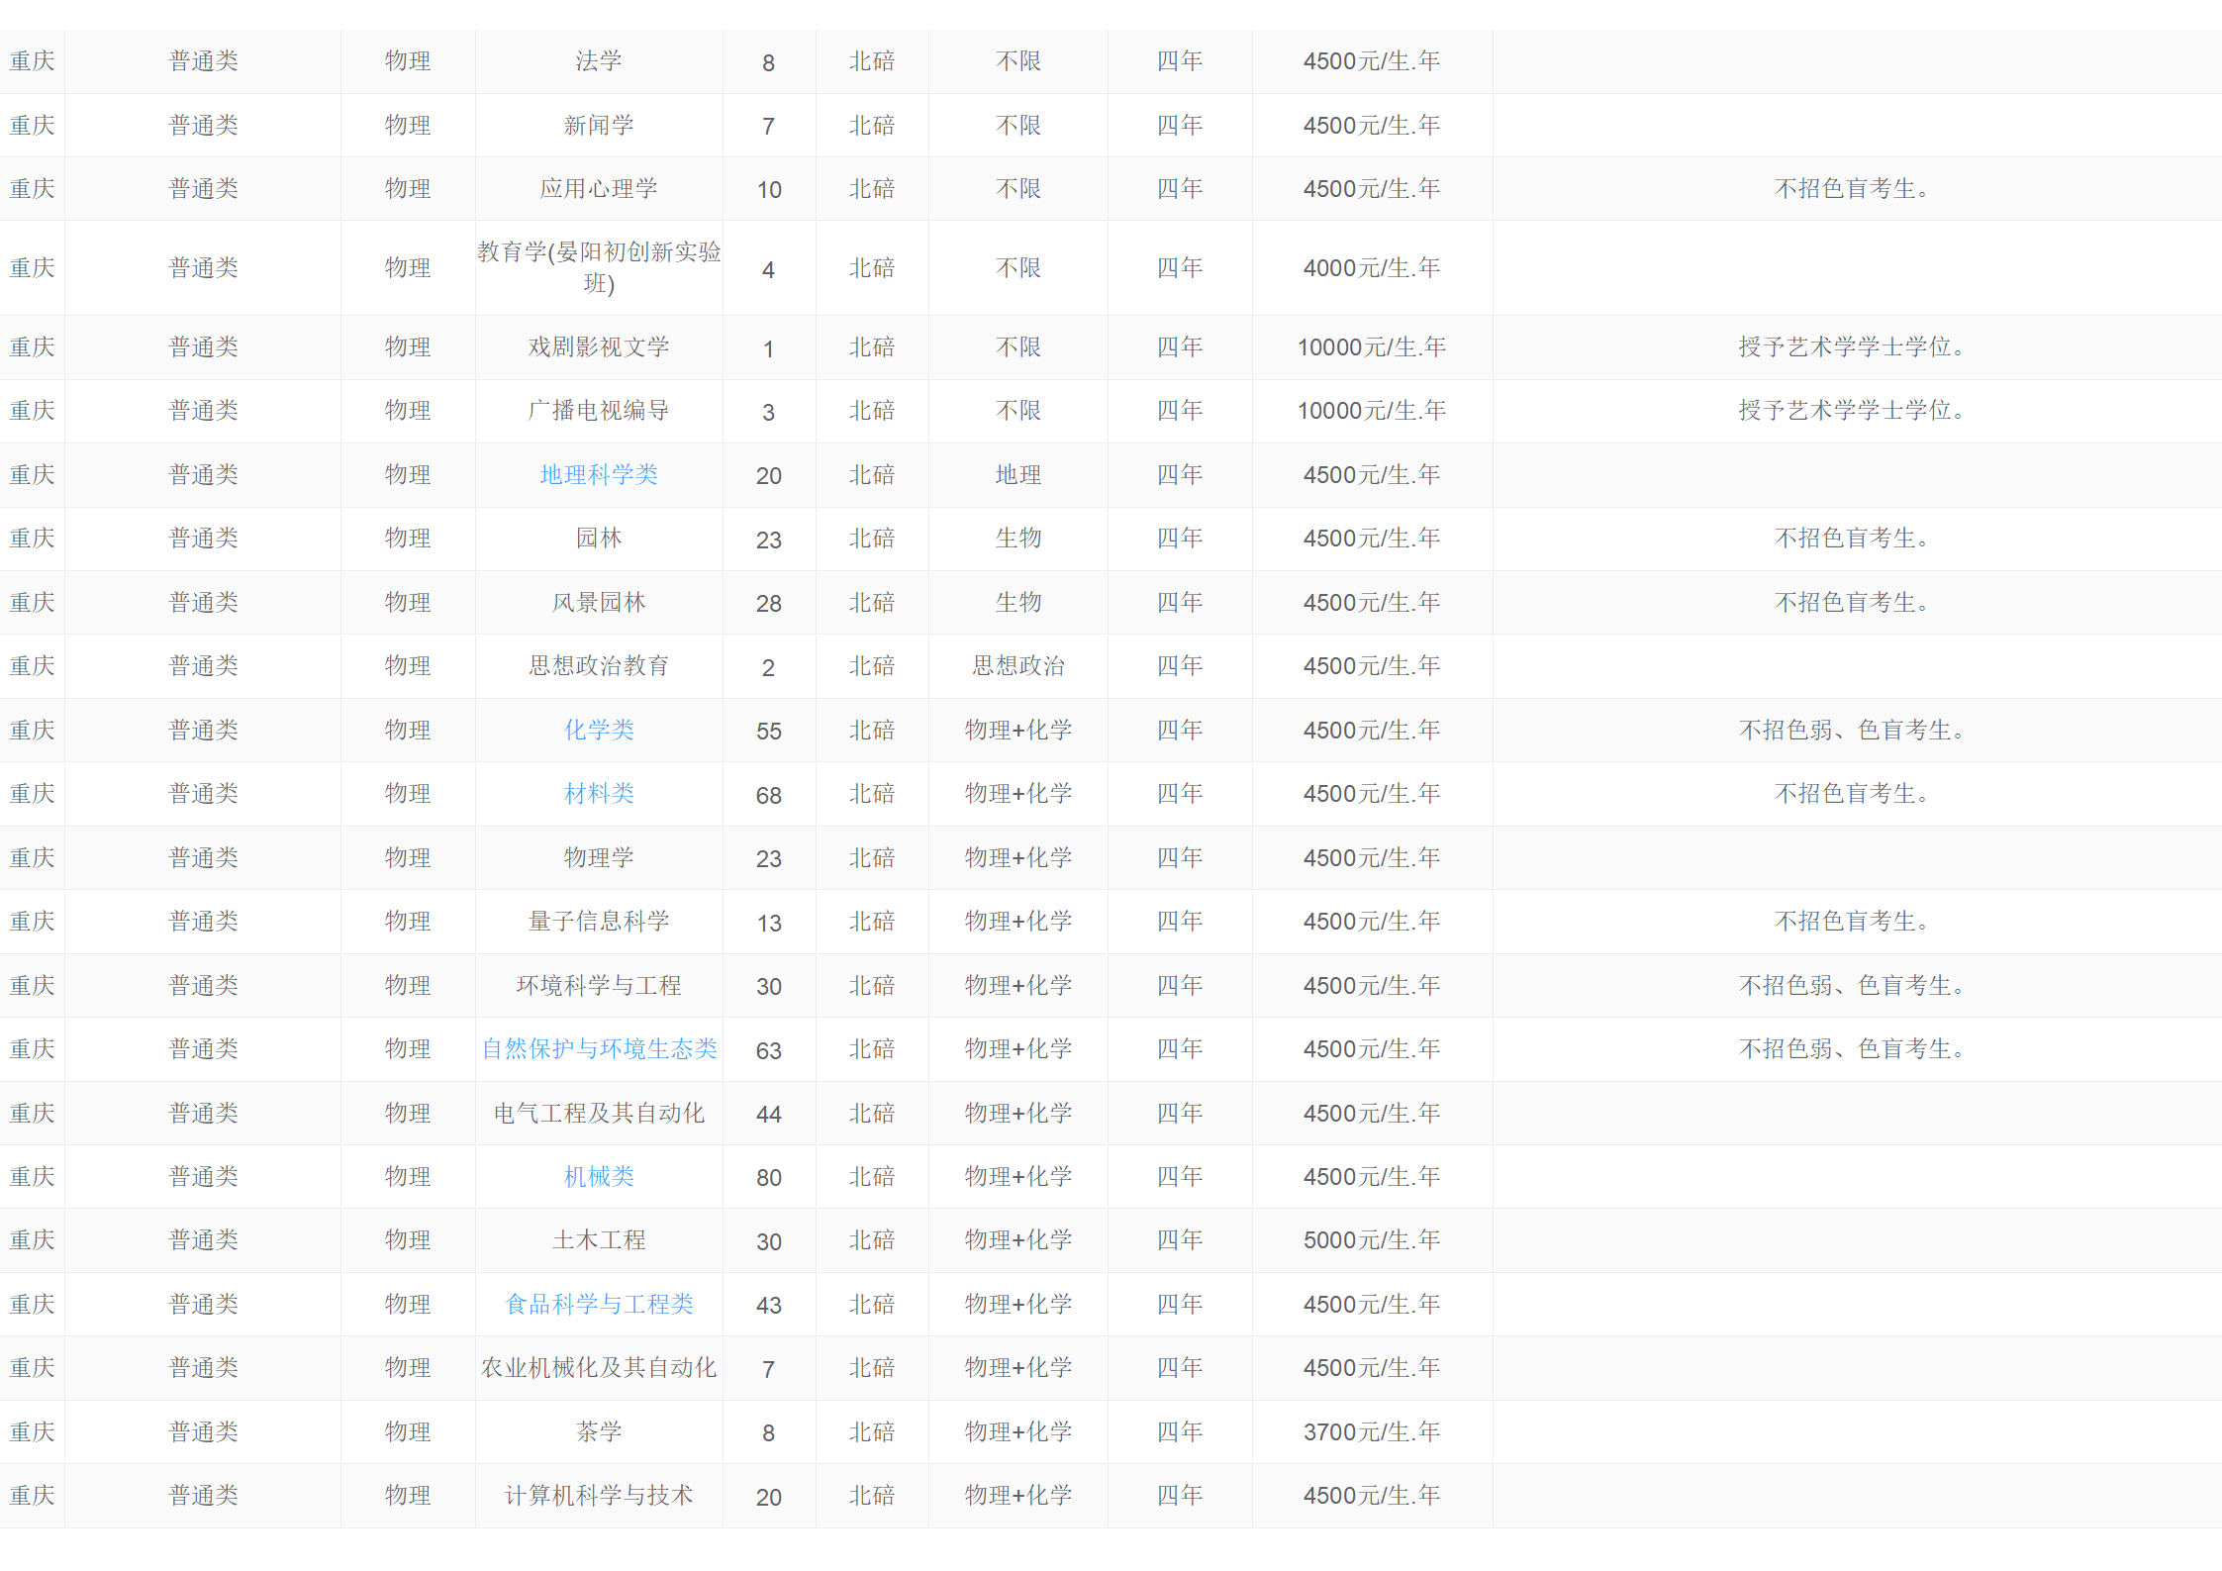This screenshot has width=2222, height=1571.
Task: Select the 风景园林 major cell
Action: [x=598, y=603]
